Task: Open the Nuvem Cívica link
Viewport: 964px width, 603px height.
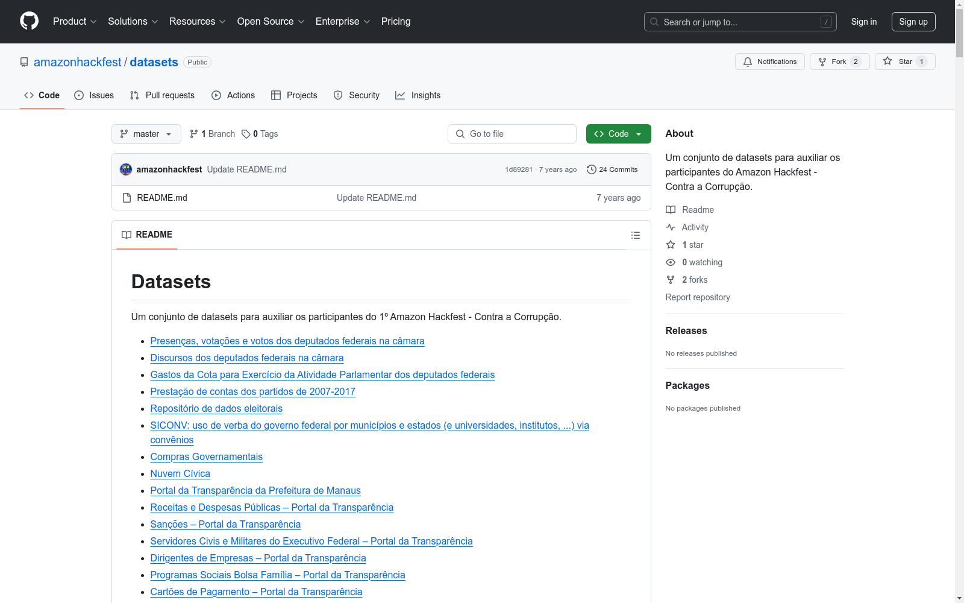Action: (180, 473)
